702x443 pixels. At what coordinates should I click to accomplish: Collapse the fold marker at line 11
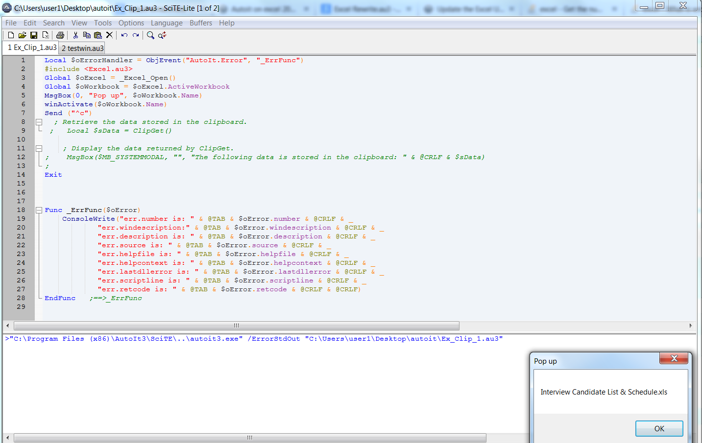pos(39,148)
